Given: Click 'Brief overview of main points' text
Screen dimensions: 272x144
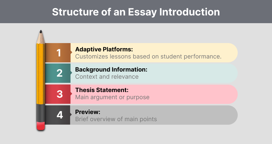Looking at the screenshot, I should (x=116, y=119).
